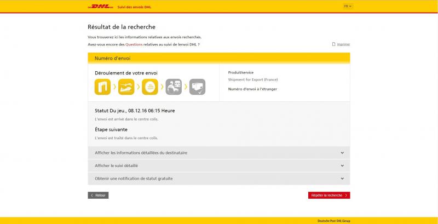Click chevron on the recipient information row
438x224 pixels.
(x=342, y=153)
